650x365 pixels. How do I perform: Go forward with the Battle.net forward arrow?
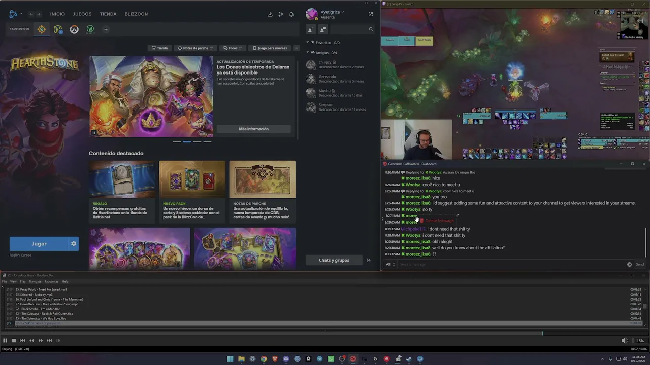tap(39, 14)
